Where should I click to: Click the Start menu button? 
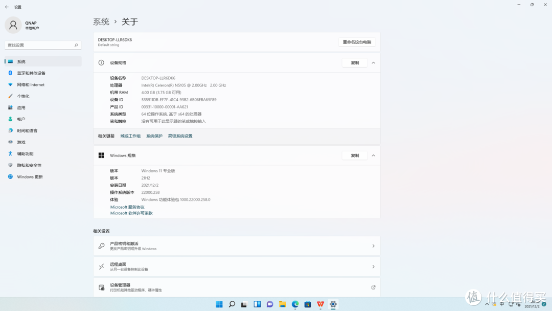point(218,304)
